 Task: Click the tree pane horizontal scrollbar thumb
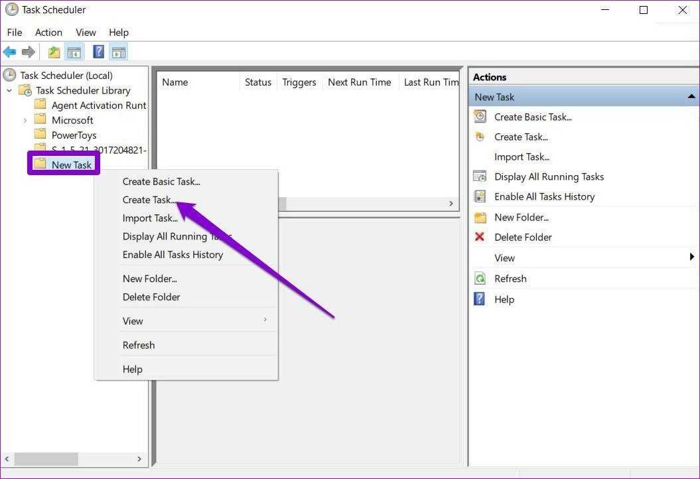click(x=46, y=458)
